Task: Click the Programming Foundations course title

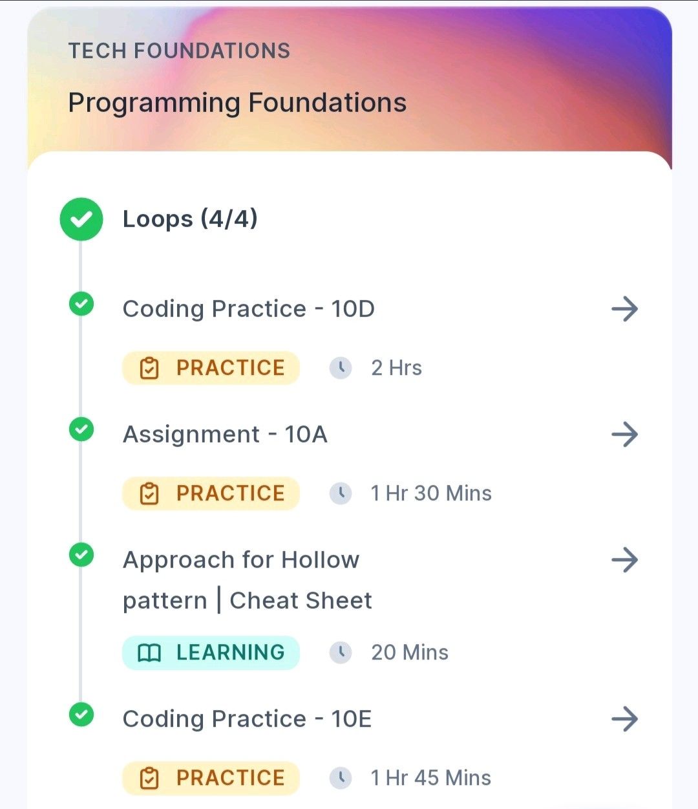Action: [237, 103]
